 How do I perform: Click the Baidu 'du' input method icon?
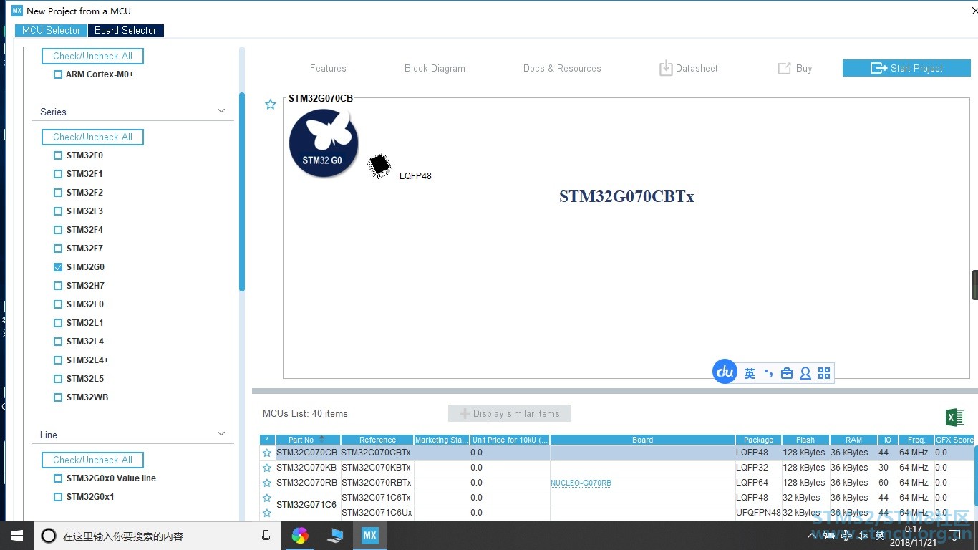pyautogui.click(x=725, y=372)
